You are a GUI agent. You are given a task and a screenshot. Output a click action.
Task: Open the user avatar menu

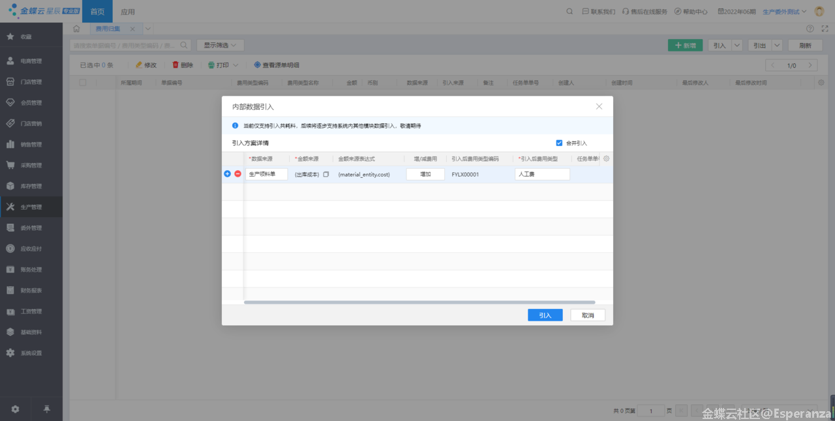click(819, 11)
